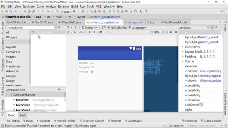Open file using the folder toolbar icon
The height and width of the screenshot is (128, 228).
[2, 11]
